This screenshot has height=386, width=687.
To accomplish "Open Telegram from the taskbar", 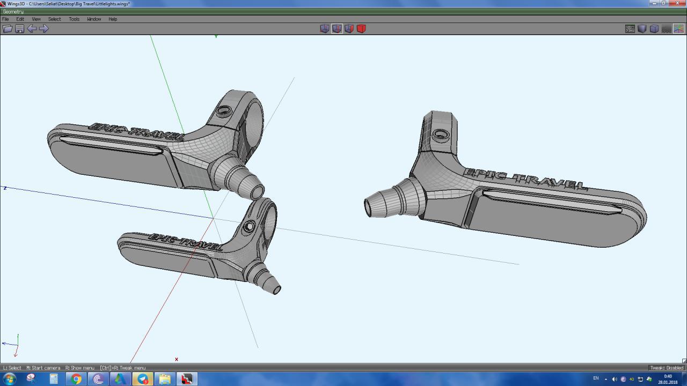I will (x=142, y=379).
